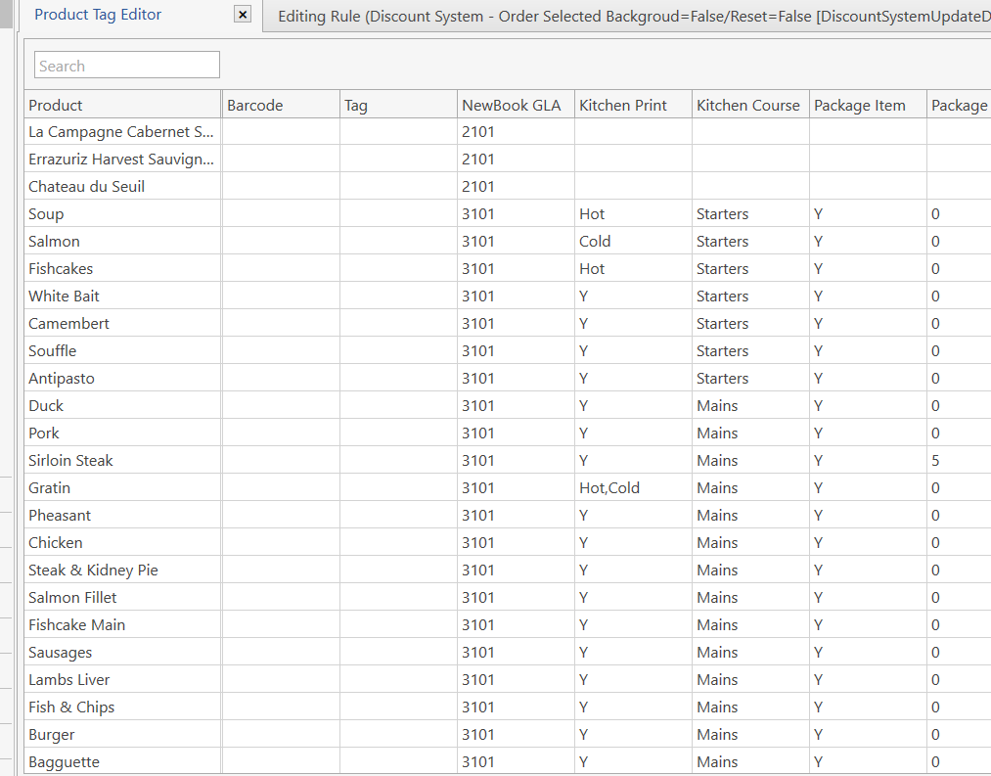Sort by the Product column header
The width and height of the screenshot is (991, 776).
point(123,105)
